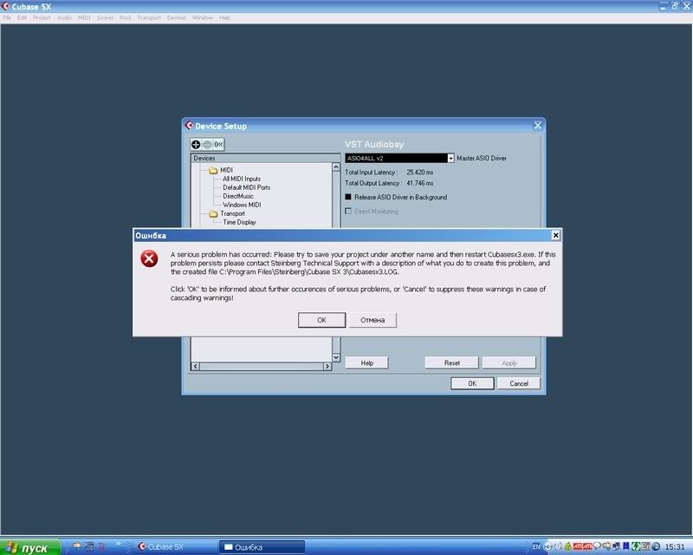Select Windows MIDI in device list
The image size is (693, 555).
pyautogui.click(x=241, y=205)
